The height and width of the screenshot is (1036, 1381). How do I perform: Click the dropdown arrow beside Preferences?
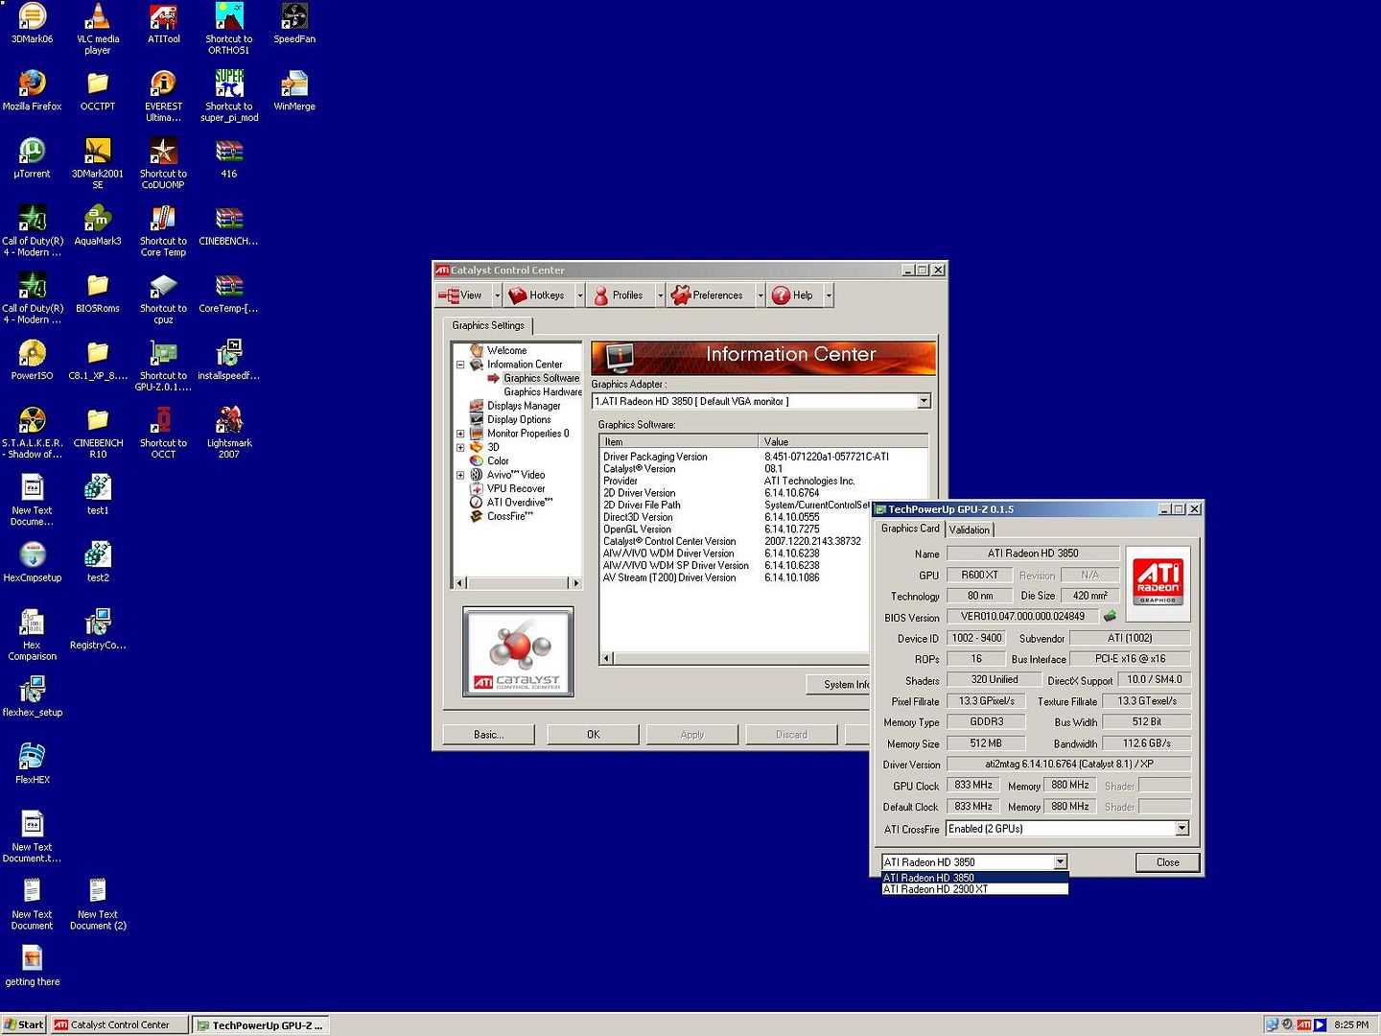point(761,295)
